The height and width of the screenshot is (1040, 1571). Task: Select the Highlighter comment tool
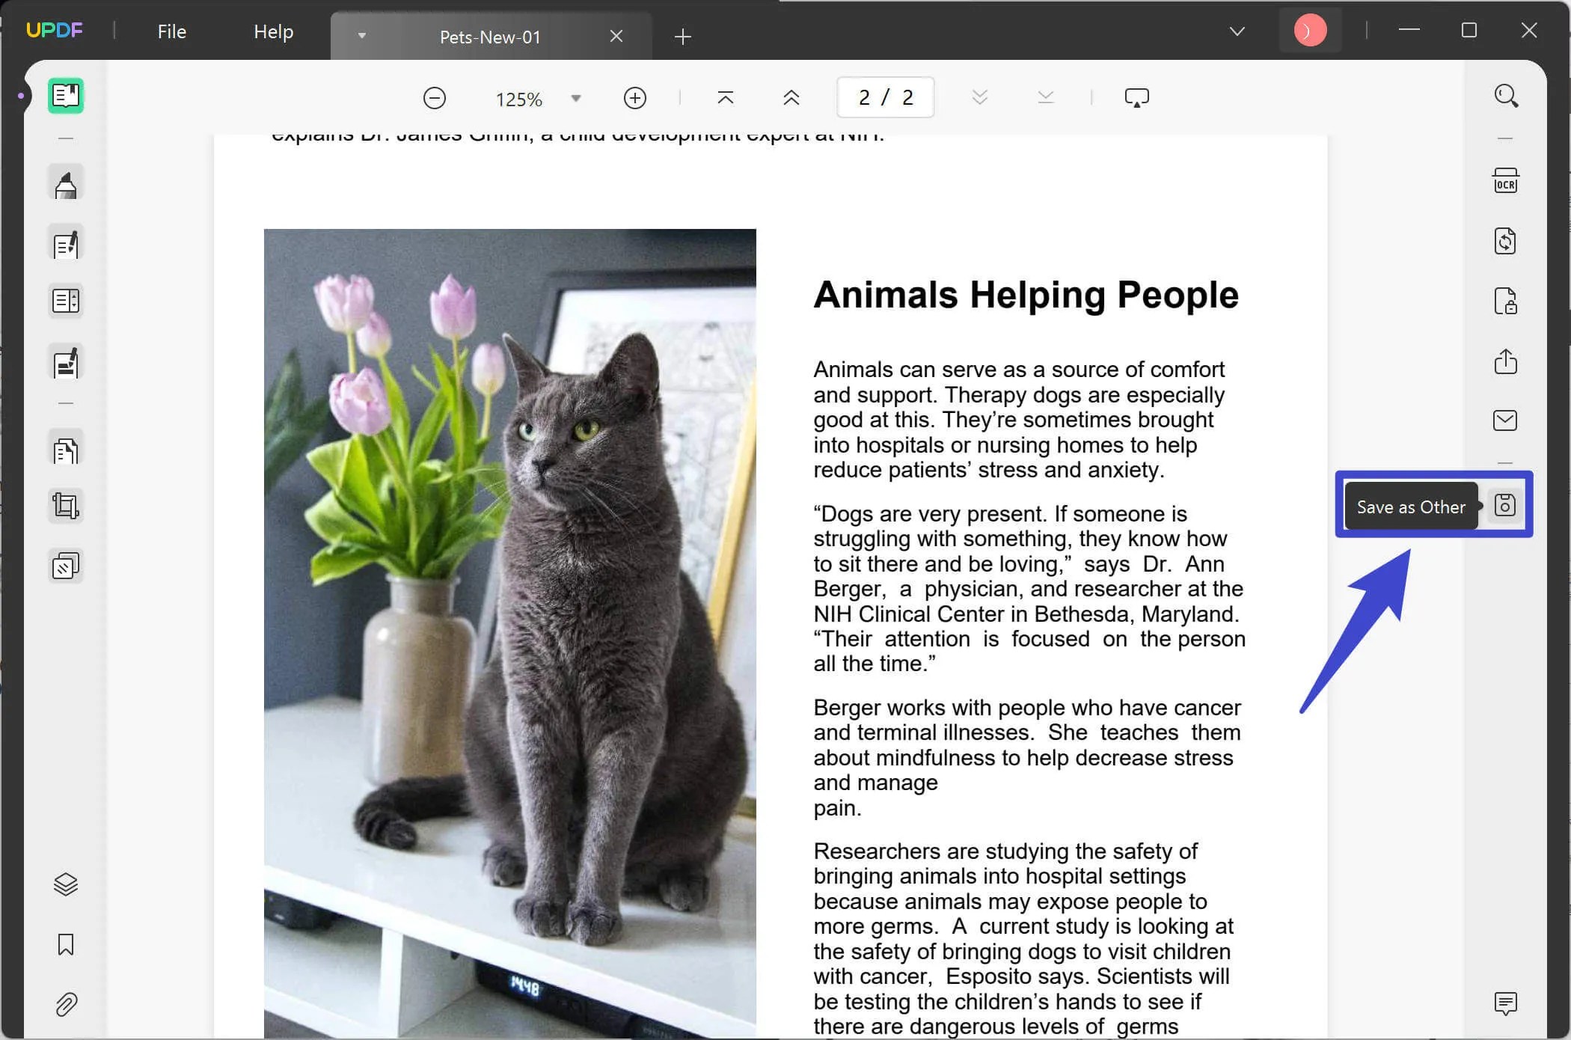click(x=66, y=184)
